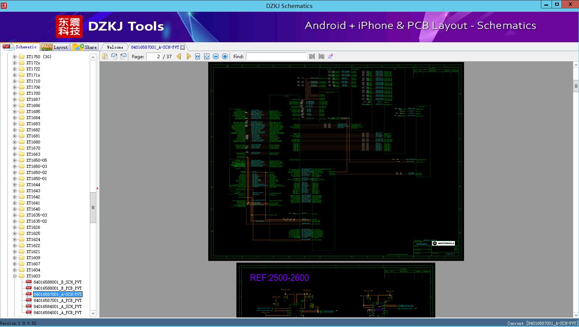
Task: Go to the next page arrow
Action: pos(188,56)
